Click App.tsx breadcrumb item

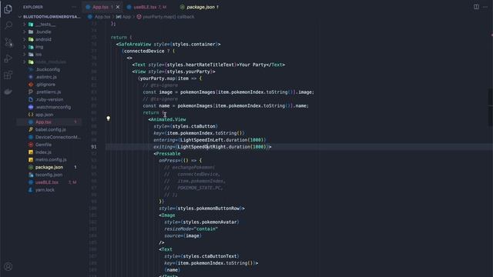click(102, 17)
